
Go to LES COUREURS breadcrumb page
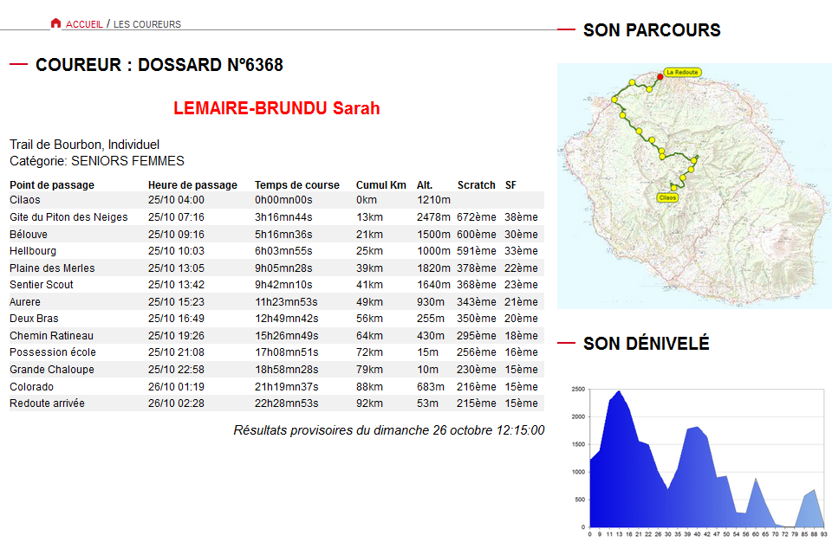tap(147, 24)
